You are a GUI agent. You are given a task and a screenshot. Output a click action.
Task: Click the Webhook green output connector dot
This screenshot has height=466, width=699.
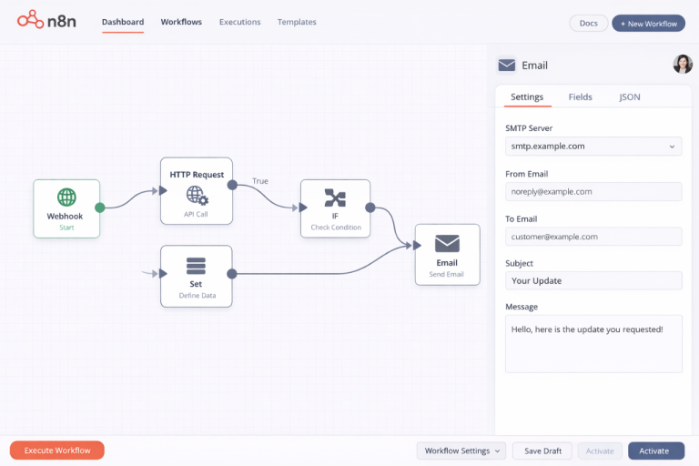[x=100, y=208]
